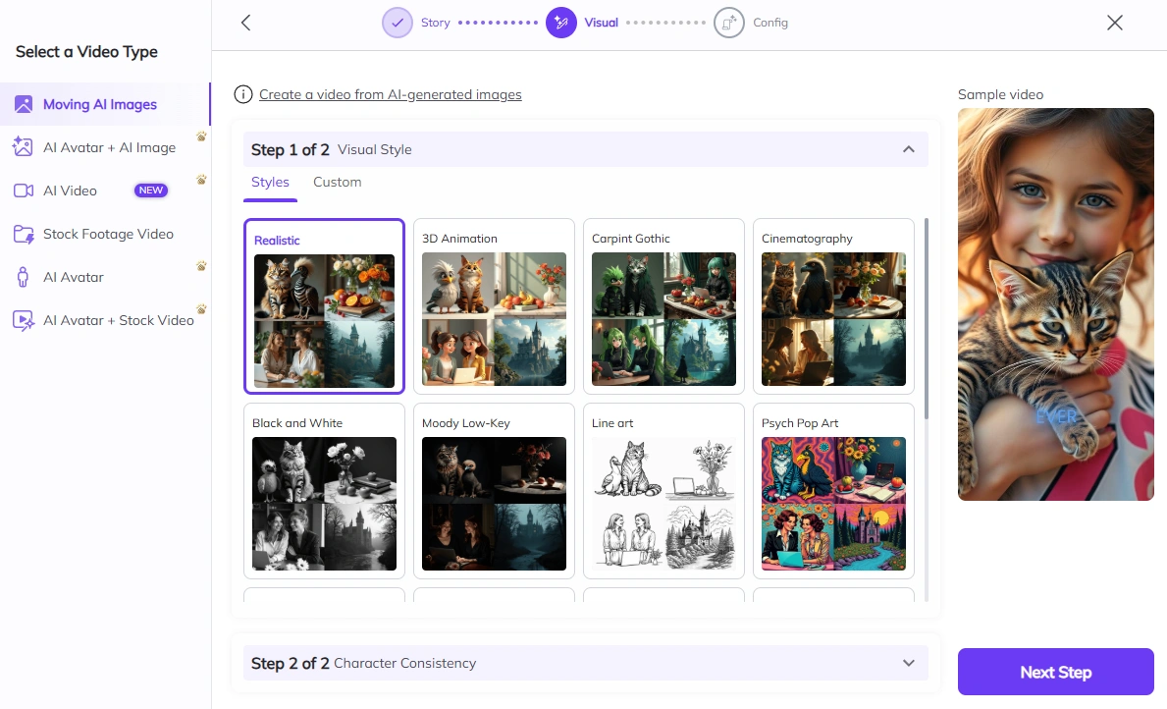Click the AI Avatar + AI Image icon
1167x709 pixels.
pyautogui.click(x=24, y=147)
